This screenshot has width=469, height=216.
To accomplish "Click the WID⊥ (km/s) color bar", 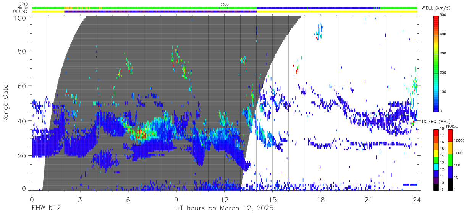I will pos(436,63).
